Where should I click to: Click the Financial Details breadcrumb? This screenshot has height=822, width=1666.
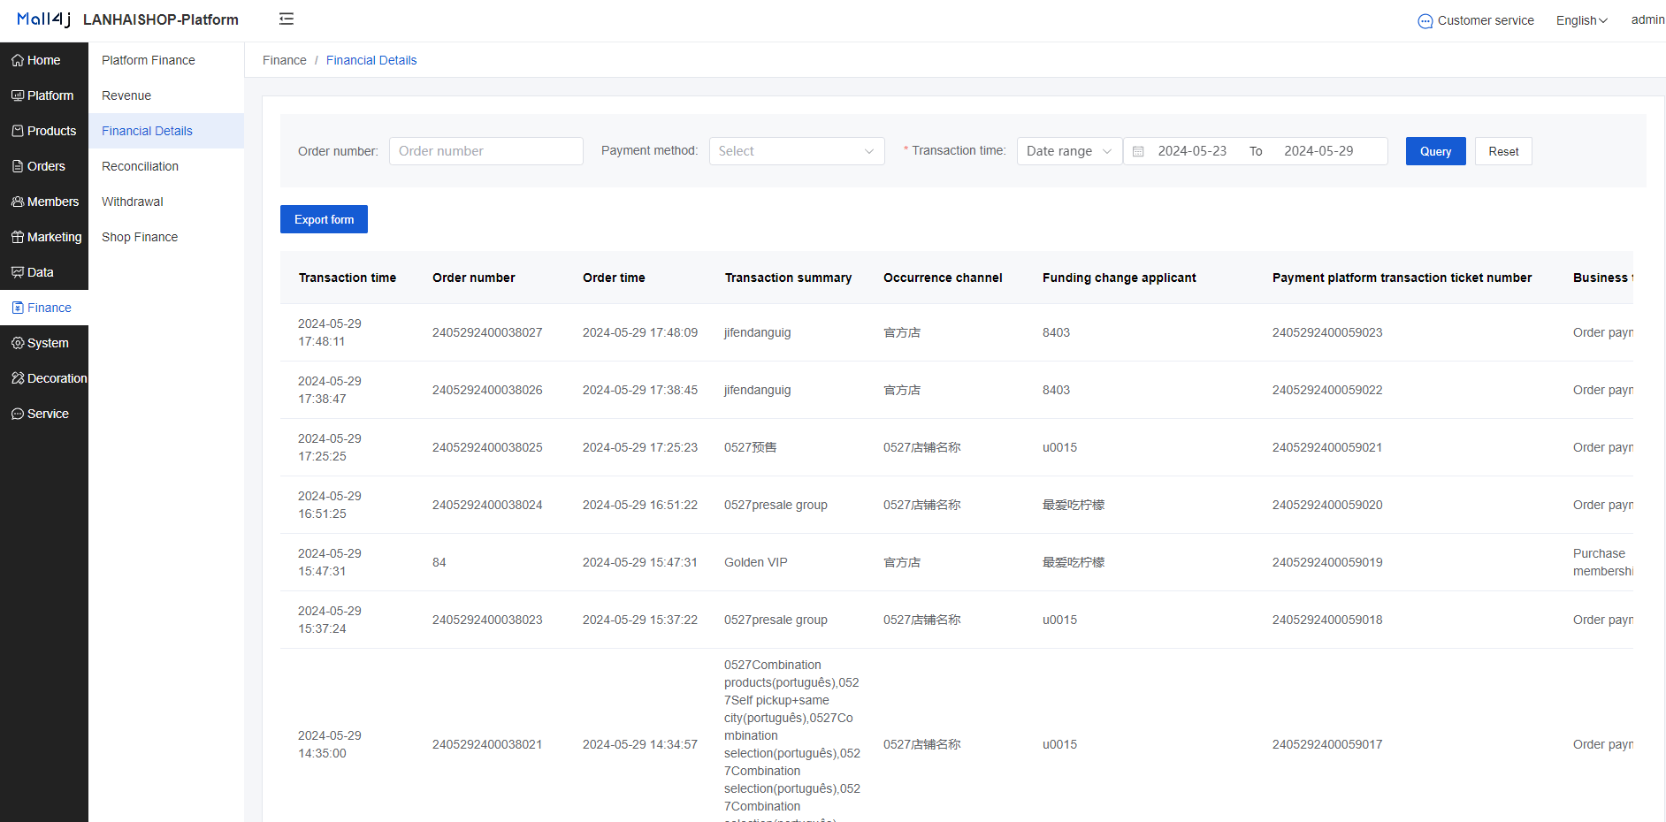point(371,60)
